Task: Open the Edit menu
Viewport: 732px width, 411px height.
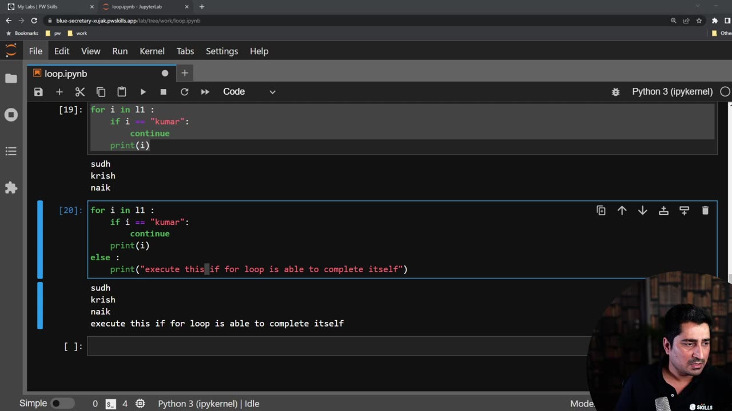Action: point(62,51)
